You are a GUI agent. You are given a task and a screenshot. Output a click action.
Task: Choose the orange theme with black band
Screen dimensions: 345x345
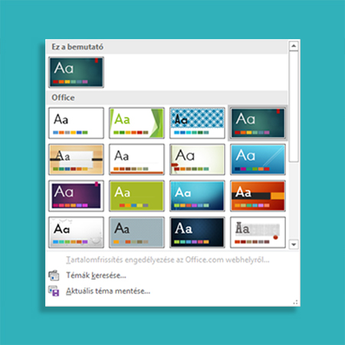pyautogui.click(x=258, y=195)
